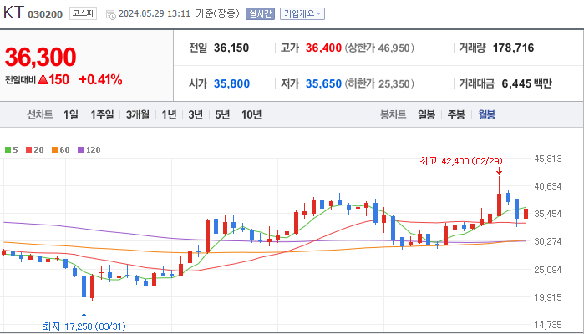Click the red up-triangle change icon
This screenshot has width=584, height=334.
[43, 79]
